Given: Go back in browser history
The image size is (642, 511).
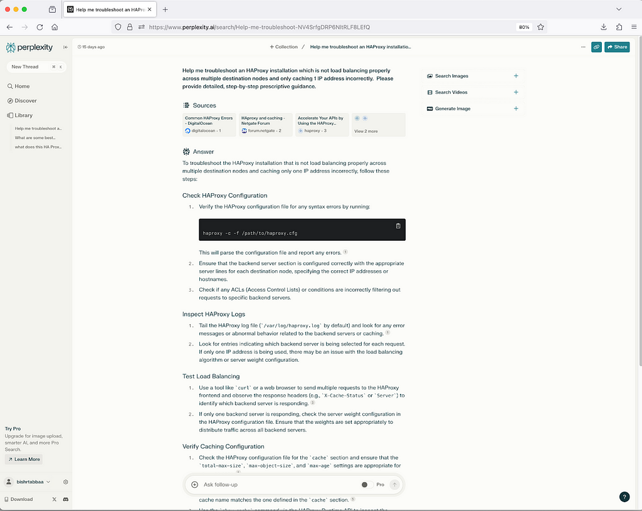Looking at the screenshot, I should point(9,27).
